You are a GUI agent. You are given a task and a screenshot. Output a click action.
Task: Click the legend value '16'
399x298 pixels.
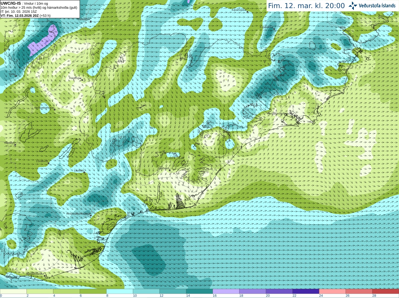coord(214,296)
